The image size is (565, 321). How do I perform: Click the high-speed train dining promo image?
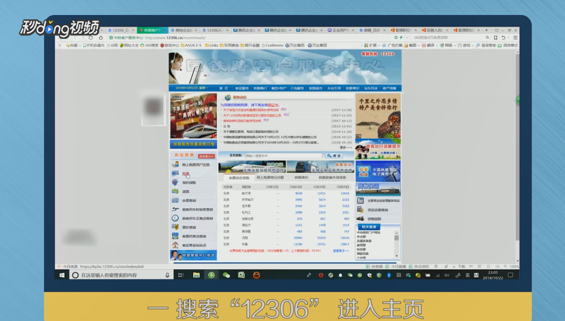click(193, 116)
